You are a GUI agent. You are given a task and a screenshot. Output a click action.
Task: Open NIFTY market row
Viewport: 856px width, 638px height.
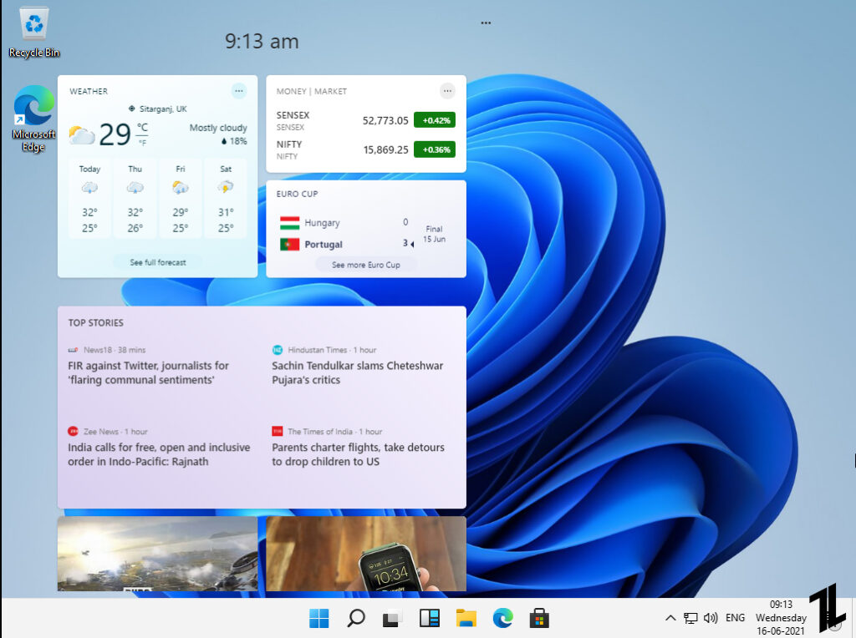tap(366, 150)
